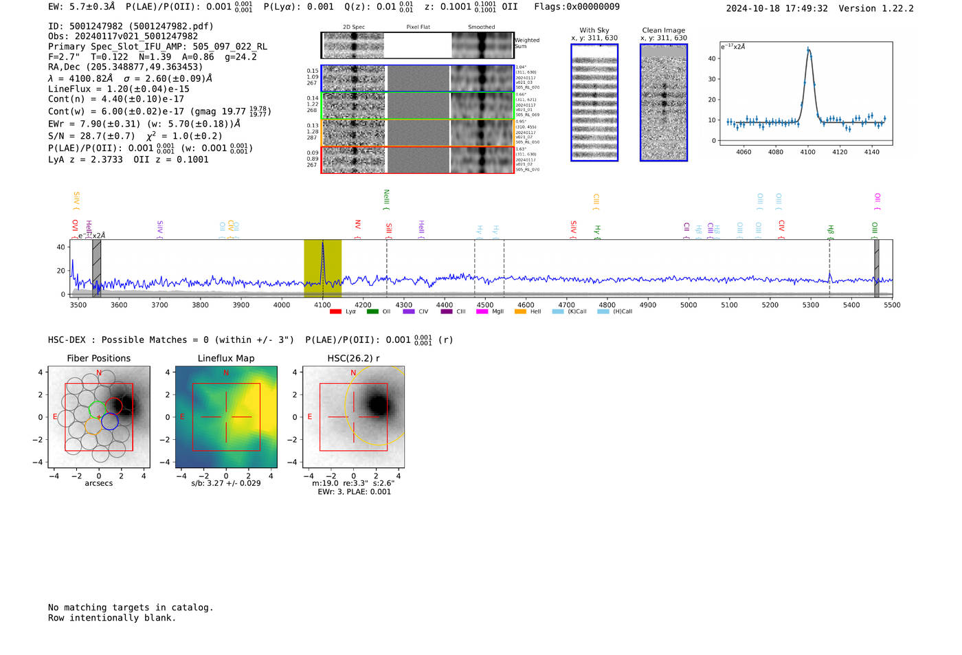Image resolution: width=962 pixels, height=655 pixels.
Task: Click the green Hβ line label
Action: coord(831,230)
